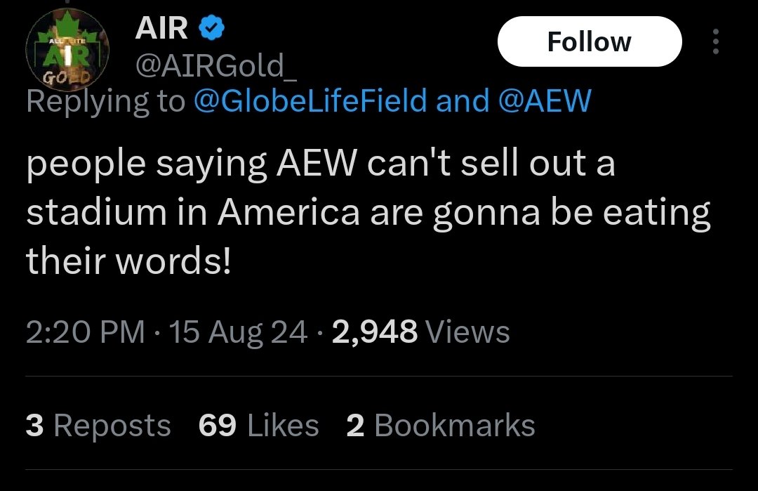
Task: Open the three-dot more options menu
Action: coord(715,42)
